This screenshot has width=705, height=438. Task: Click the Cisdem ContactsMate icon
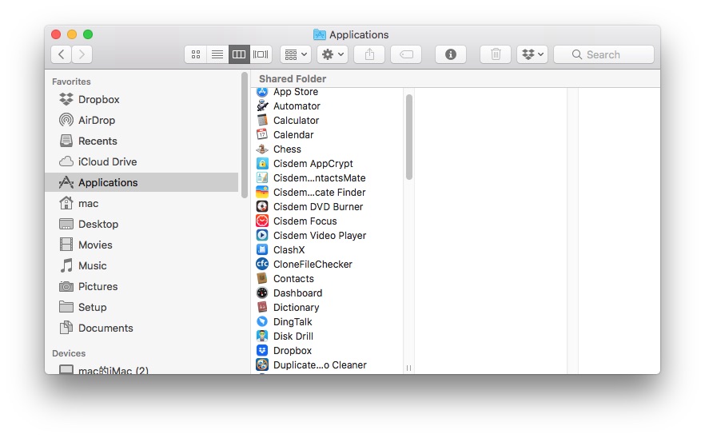click(x=262, y=177)
